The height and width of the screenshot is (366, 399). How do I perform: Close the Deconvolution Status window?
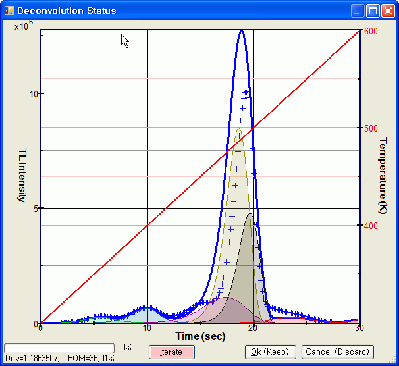pos(387,11)
